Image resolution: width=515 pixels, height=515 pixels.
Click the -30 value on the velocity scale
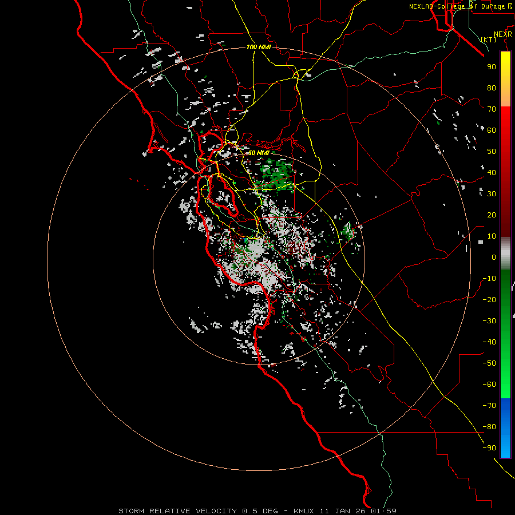coord(489,320)
